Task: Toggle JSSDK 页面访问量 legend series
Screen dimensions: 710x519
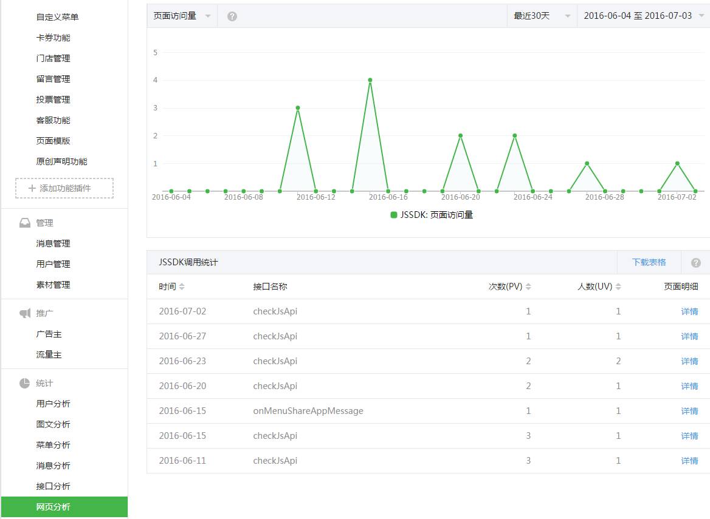Action: click(x=432, y=215)
